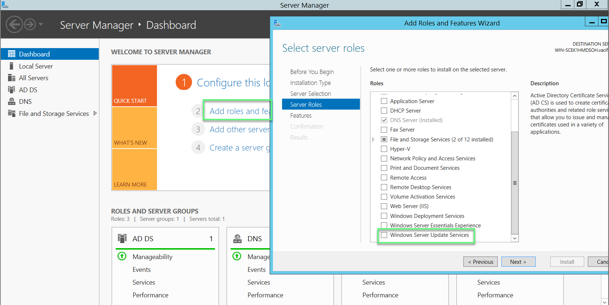Click the Previous button in wizard
This screenshot has width=609, height=305.
(x=481, y=262)
